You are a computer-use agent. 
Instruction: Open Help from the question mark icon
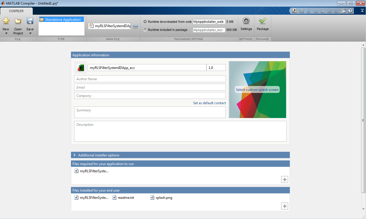pyautogui.click(x=350, y=11)
